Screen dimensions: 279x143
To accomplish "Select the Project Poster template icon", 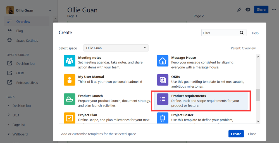I will [x=163, y=118].
